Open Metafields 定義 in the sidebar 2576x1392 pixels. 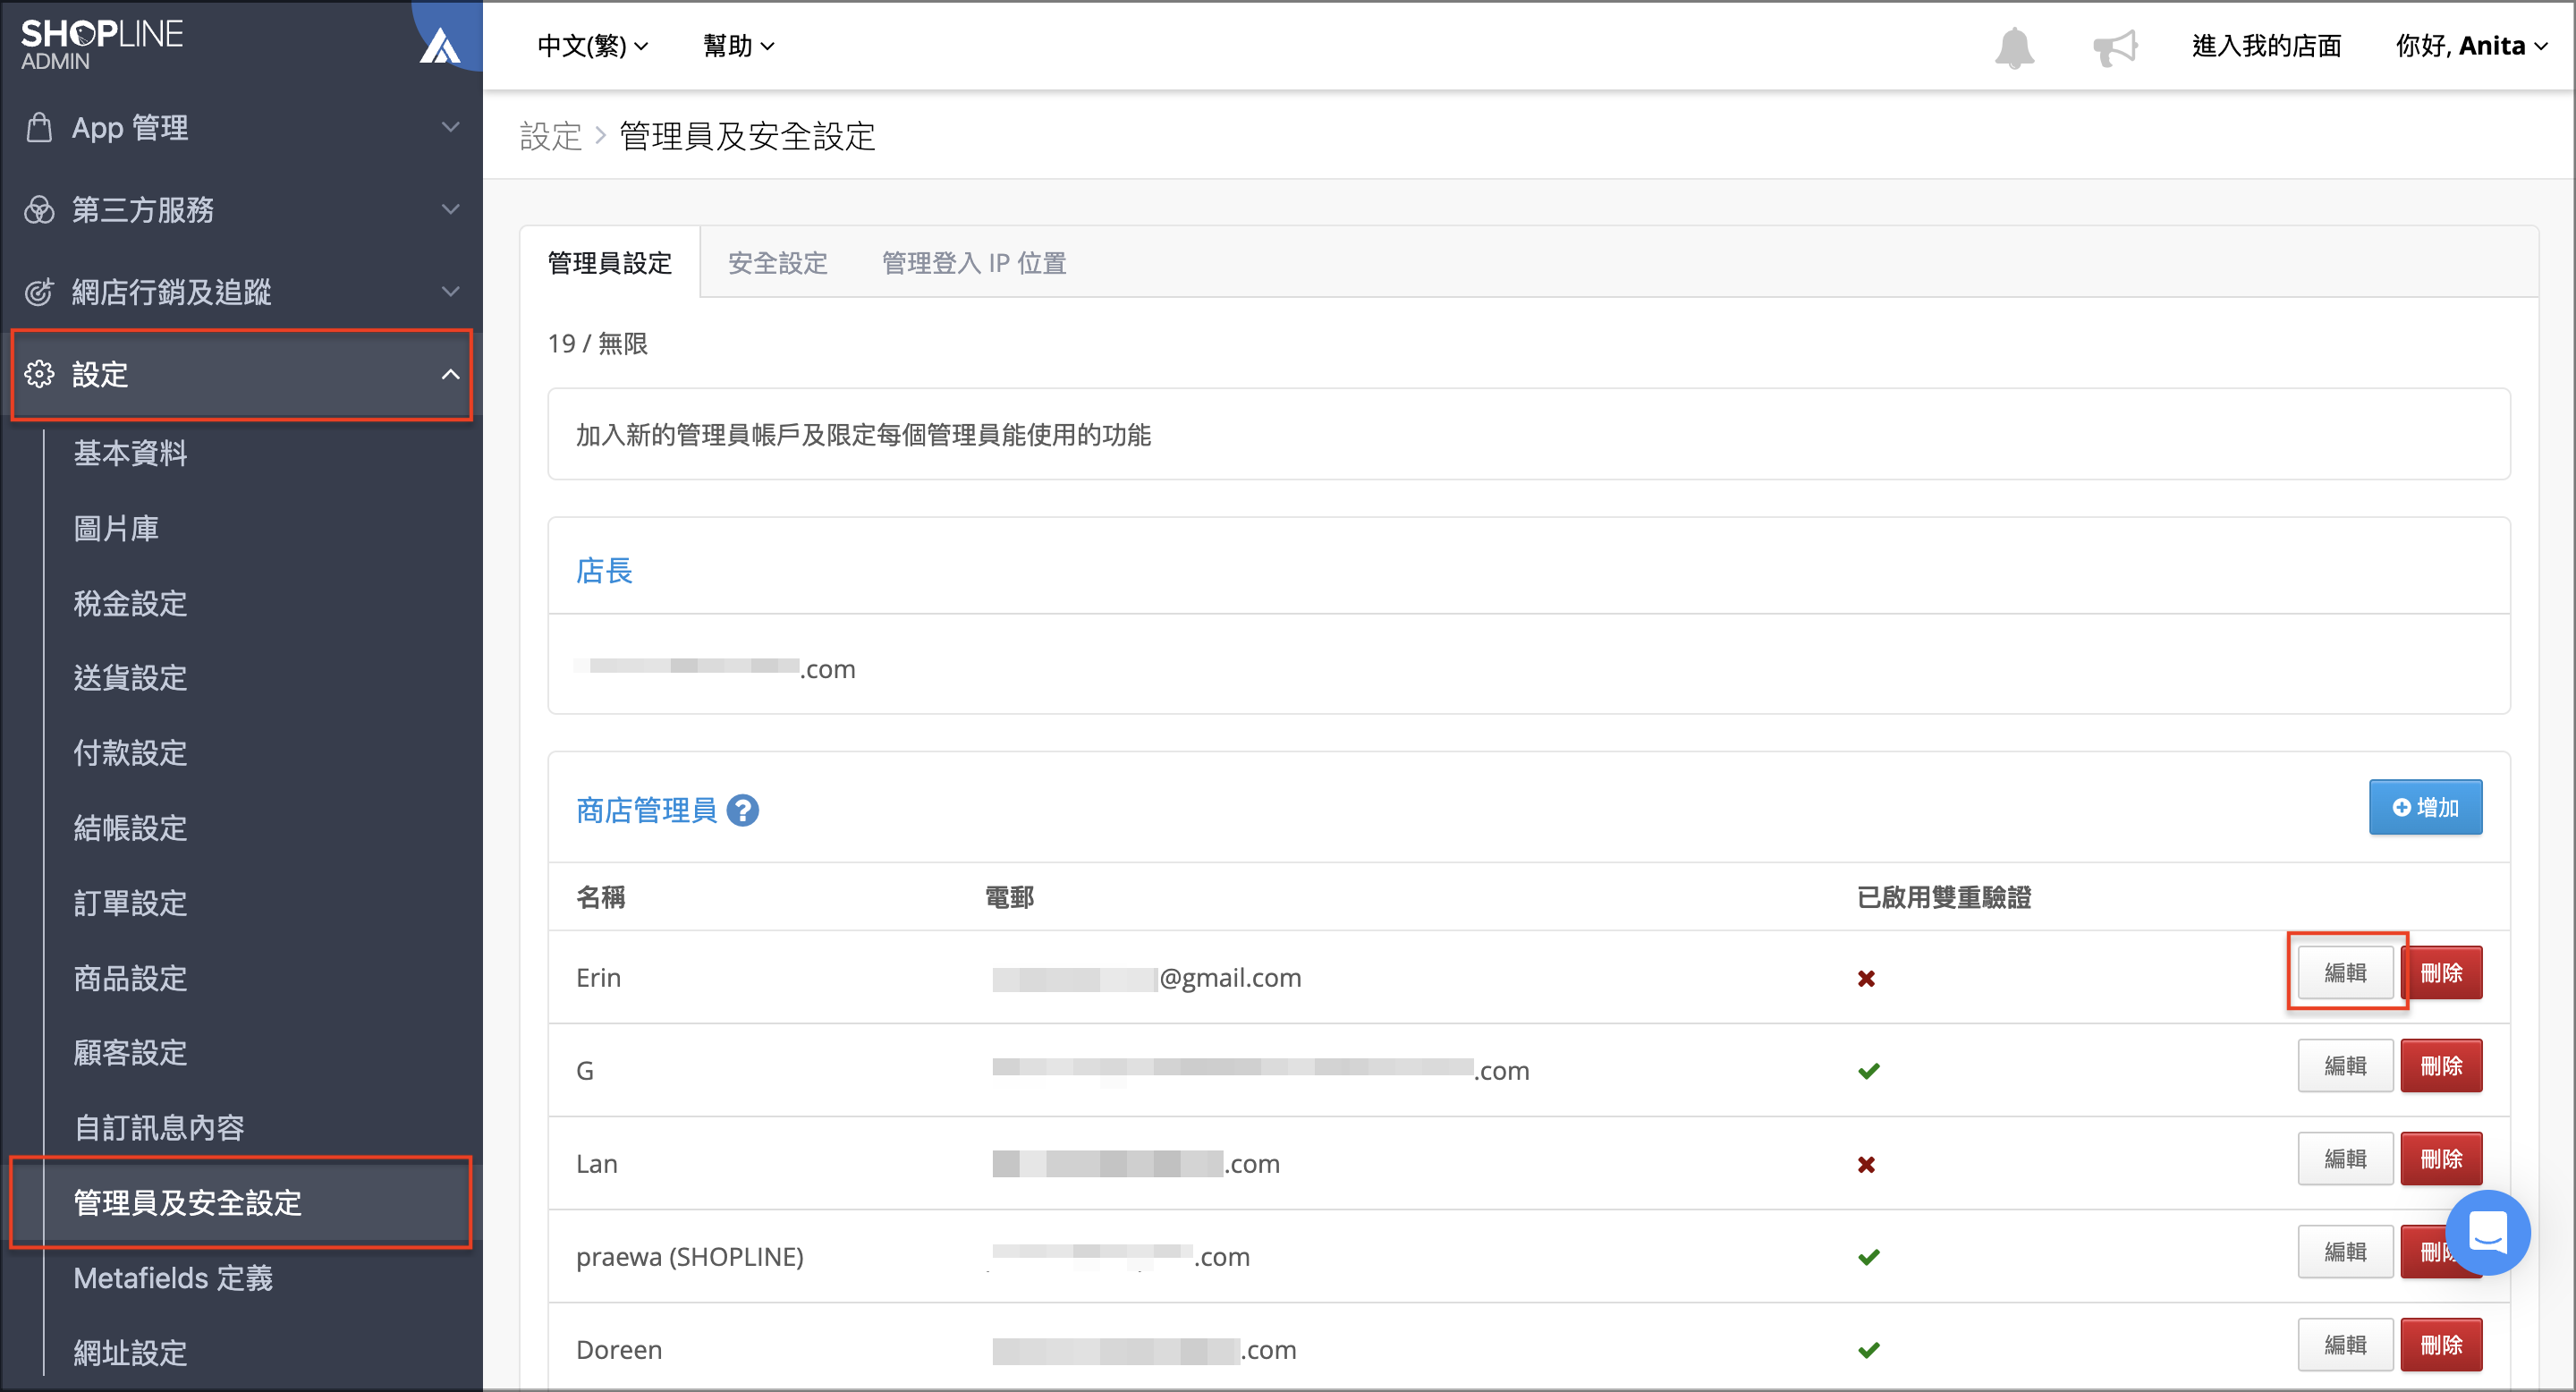click(173, 1278)
